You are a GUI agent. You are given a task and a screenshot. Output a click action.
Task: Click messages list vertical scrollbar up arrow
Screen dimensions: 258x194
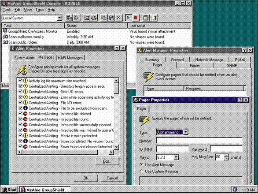[116, 81]
